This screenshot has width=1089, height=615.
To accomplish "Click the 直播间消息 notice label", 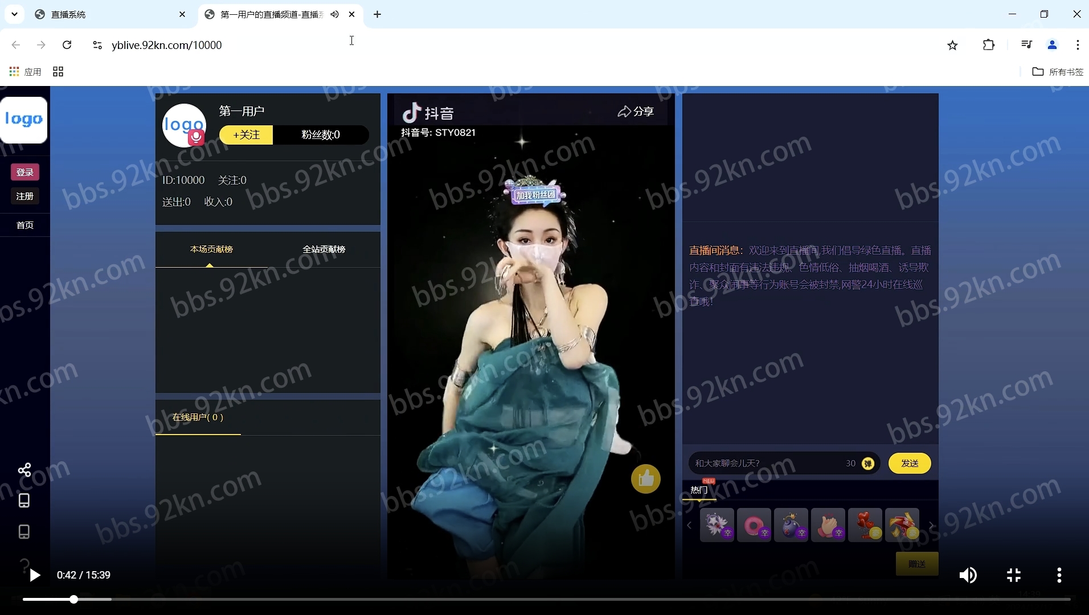I will [716, 251].
